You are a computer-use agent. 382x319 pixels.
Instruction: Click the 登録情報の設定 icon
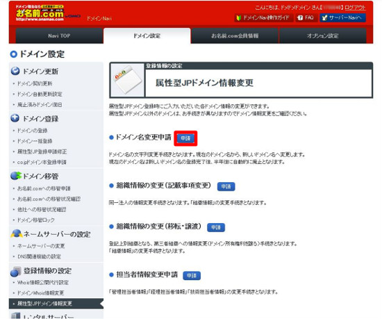coord(16,271)
